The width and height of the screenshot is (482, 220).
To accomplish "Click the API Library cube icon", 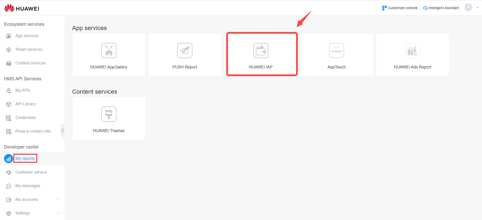I will pos(9,104).
